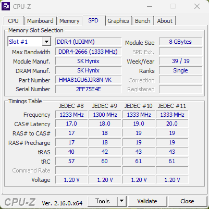209x209 pixels.
Task: Click the Tools button
Action: [103, 201]
